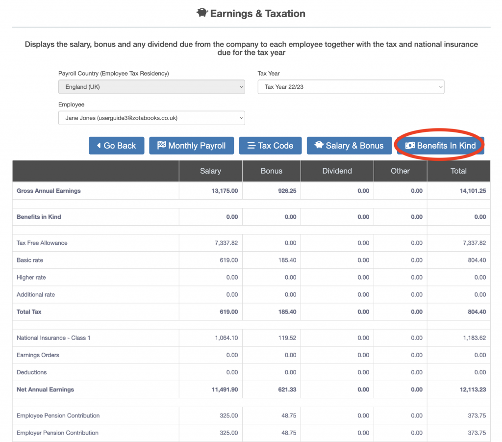Image resolution: width=502 pixels, height=442 pixels.
Task: Select the Total Tax row label
Action: pyautogui.click(x=29, y=312)
